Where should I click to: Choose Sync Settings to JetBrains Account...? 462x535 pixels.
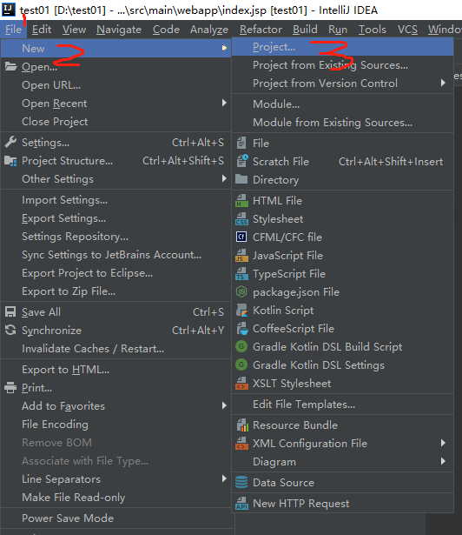click(115, 255)
